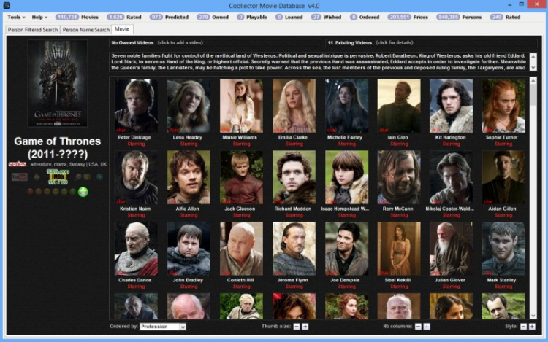Click the synopsis scroll down arrow
Screen dimensions: 548x342
[533, 68]
